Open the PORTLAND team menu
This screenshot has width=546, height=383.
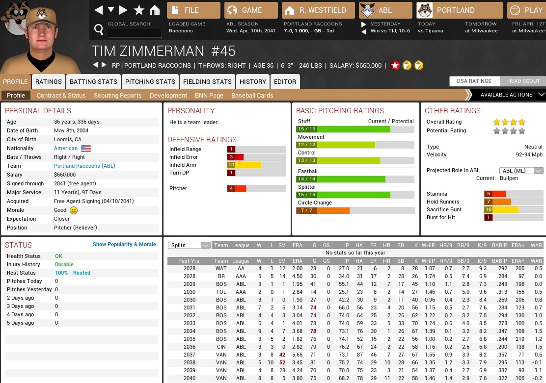(460, 10)
